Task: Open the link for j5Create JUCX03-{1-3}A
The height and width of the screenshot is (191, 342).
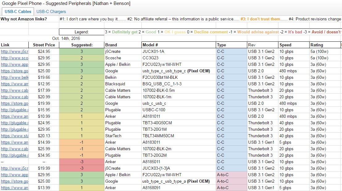Action: (15, 168)
